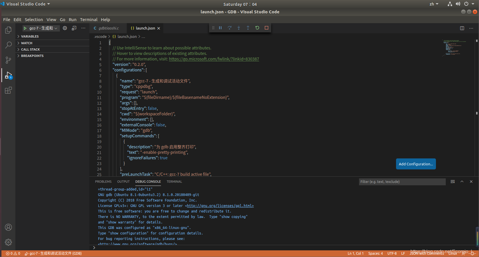Close the bottom panel

point(471,182)
